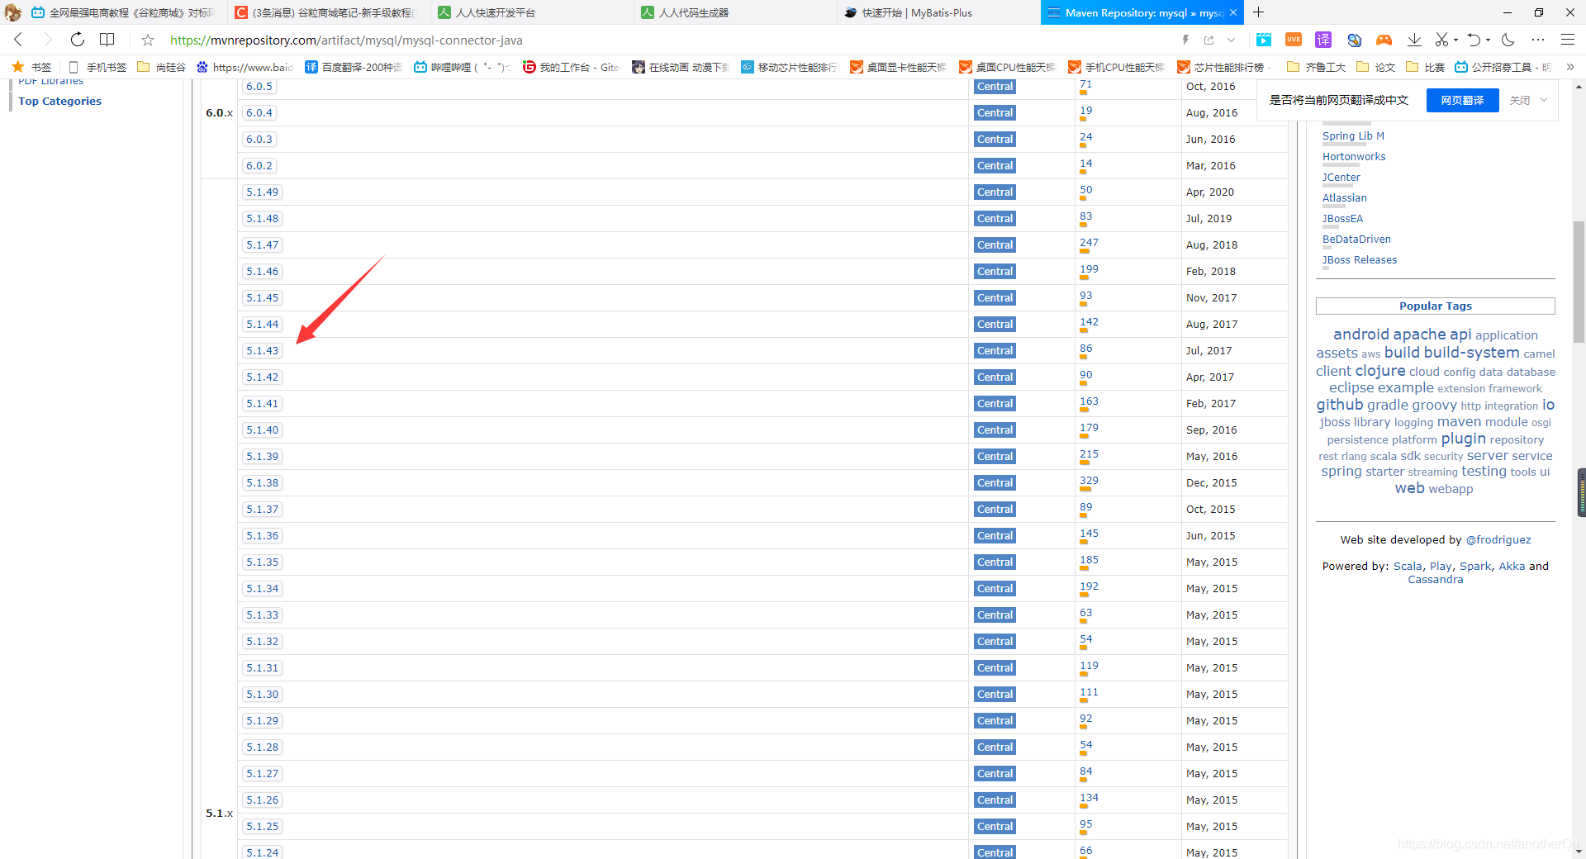Expand the translate prompt options chevron
Image resolution: width=1586 pixels, height=859 pixels.
coord(1544,100)
